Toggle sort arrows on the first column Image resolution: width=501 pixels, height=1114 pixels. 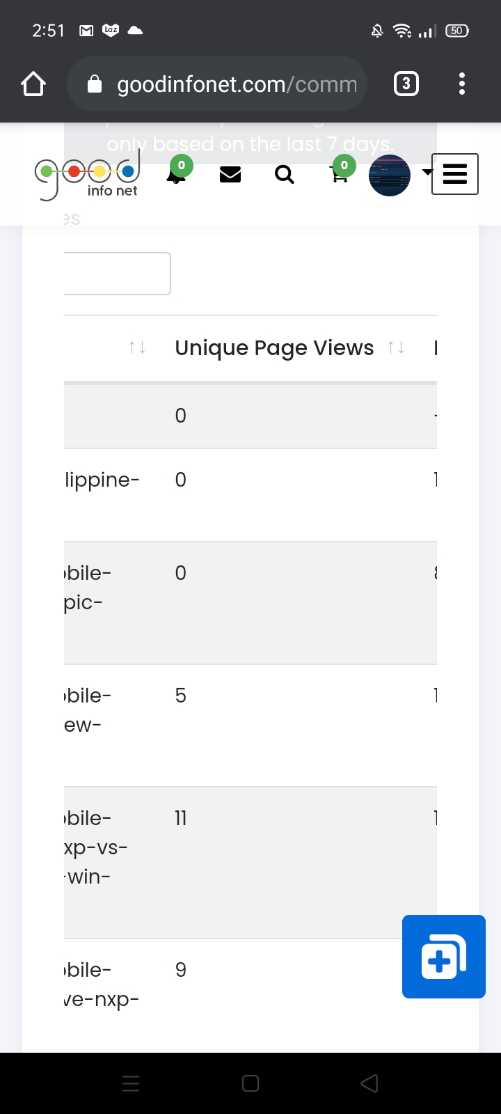coord(137,347)
